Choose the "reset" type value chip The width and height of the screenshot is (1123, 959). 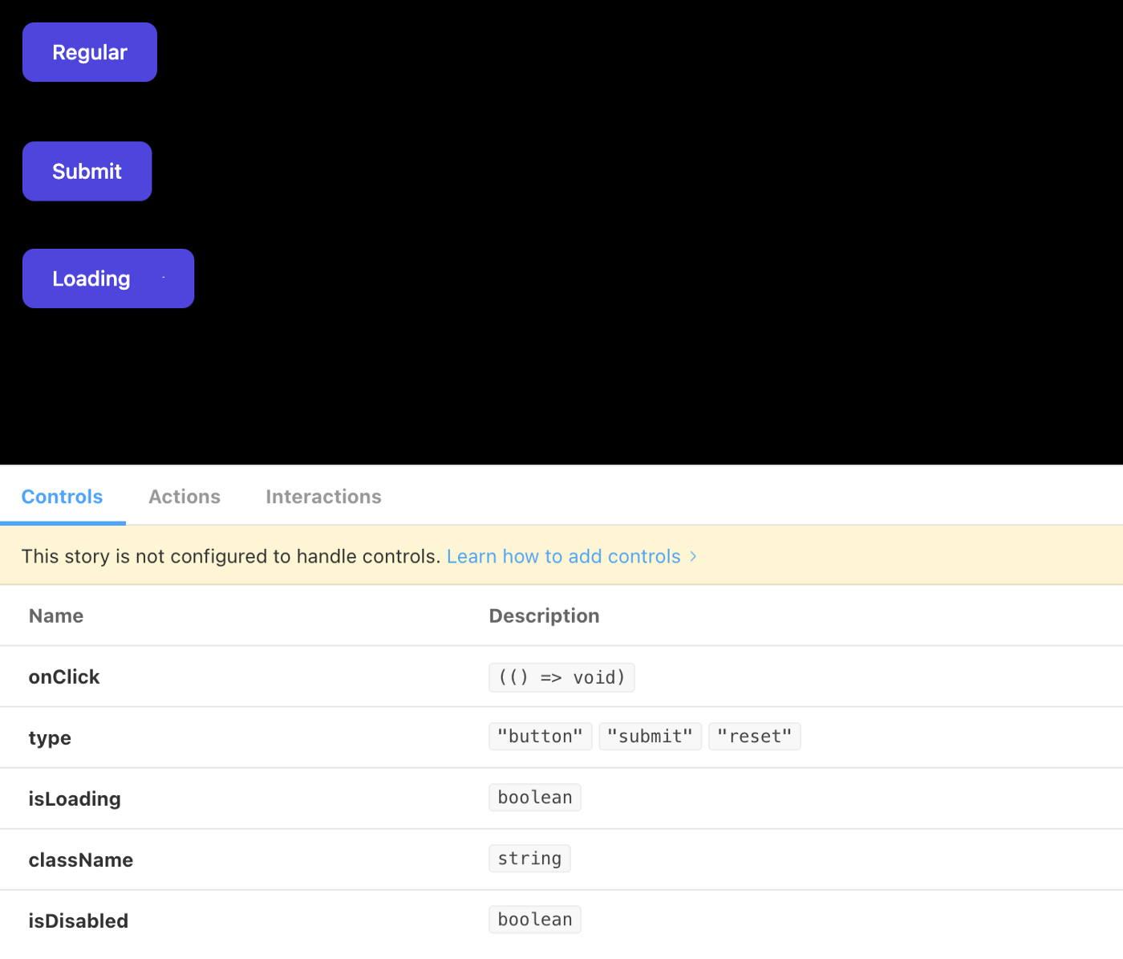[x=754, y=737]
